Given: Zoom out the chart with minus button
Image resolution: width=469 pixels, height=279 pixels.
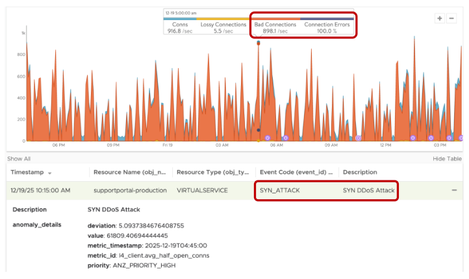Looking at the screenshot, I should (x=451, y=19).
